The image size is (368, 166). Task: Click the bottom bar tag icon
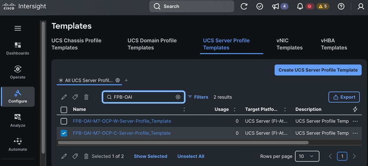(x=75, y=156)
